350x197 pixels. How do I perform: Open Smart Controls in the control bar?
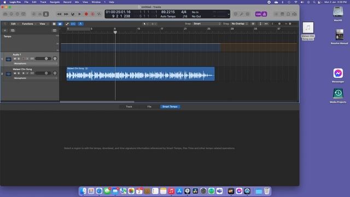pos(34,14)
